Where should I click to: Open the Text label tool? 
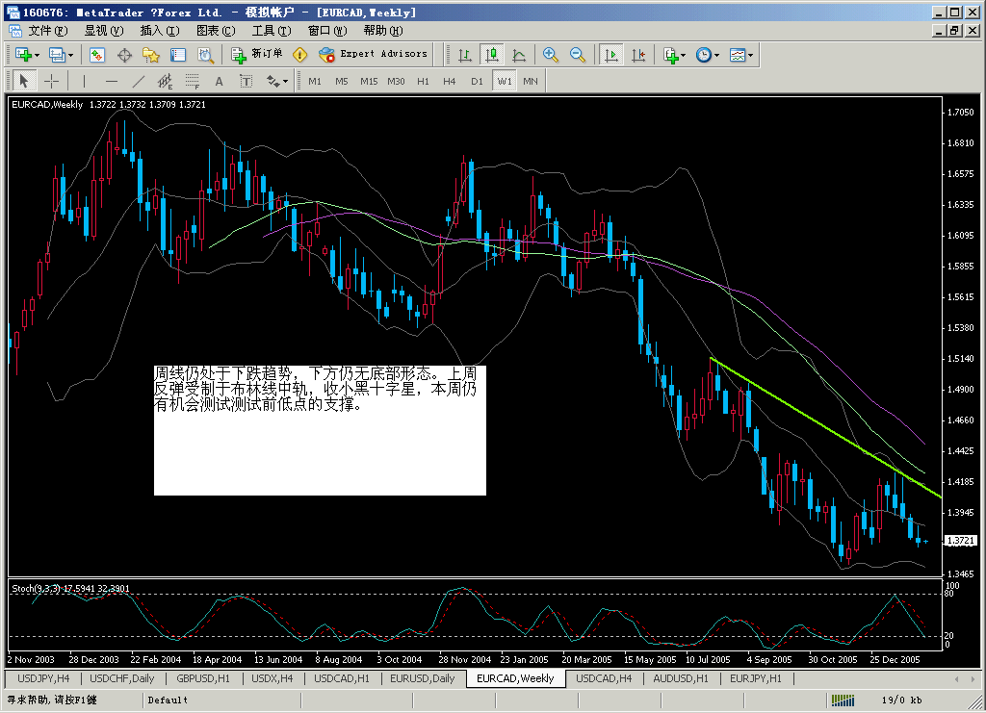[246, 81]
